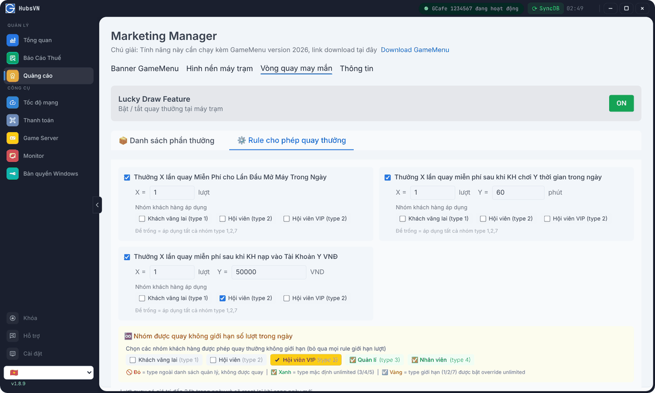
Task: Open the Danh sách phần thưởng tab
Action: tap(167, 141)
